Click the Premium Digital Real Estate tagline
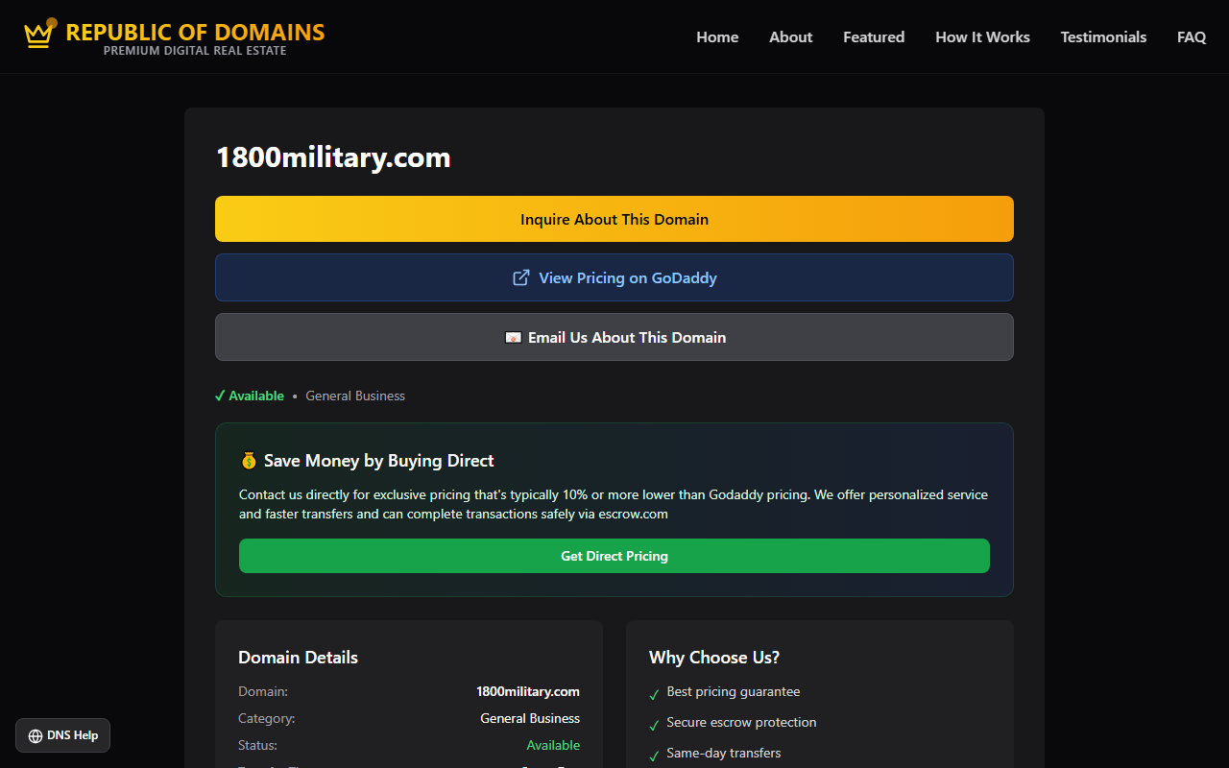 click(195, 51)
